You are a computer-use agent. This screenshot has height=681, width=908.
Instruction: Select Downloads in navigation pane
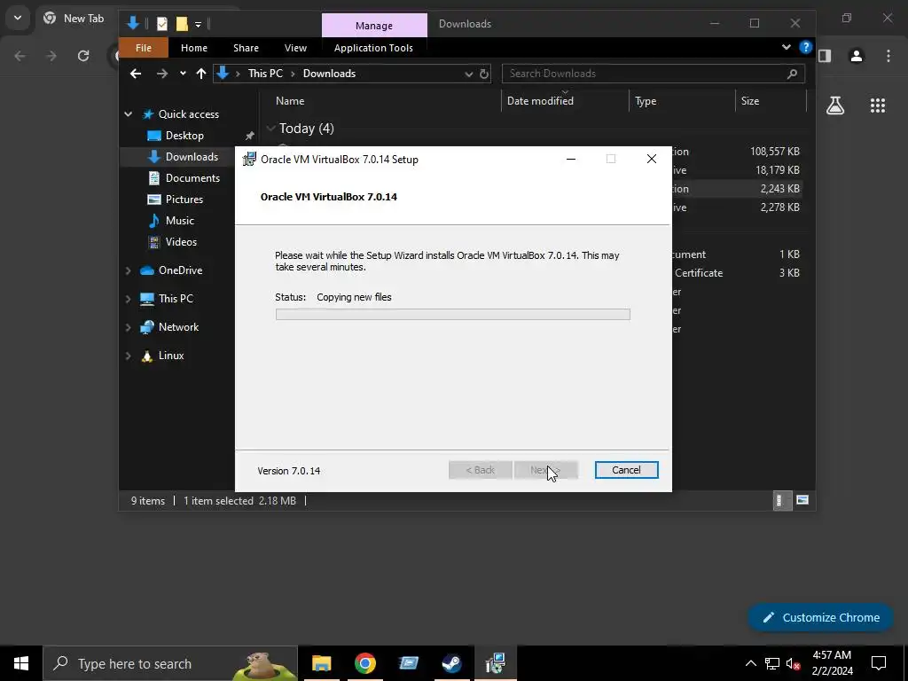click(192, 157)
